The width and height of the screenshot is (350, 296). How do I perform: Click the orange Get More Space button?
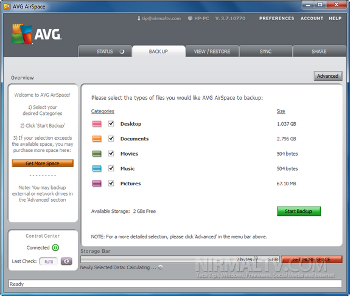tap(43, 163)
